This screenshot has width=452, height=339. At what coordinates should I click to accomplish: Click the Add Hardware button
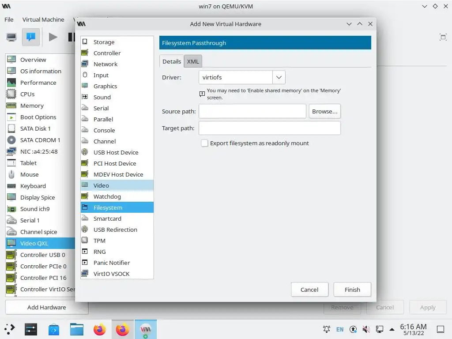[47, 307]
